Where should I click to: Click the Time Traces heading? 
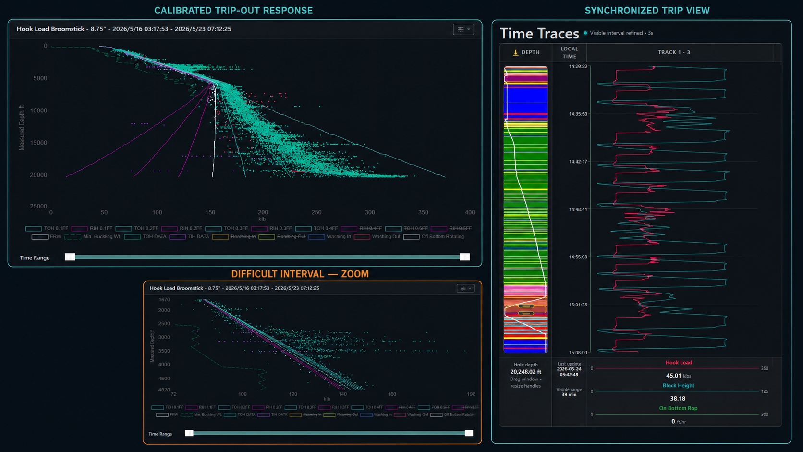pos(539,34)
